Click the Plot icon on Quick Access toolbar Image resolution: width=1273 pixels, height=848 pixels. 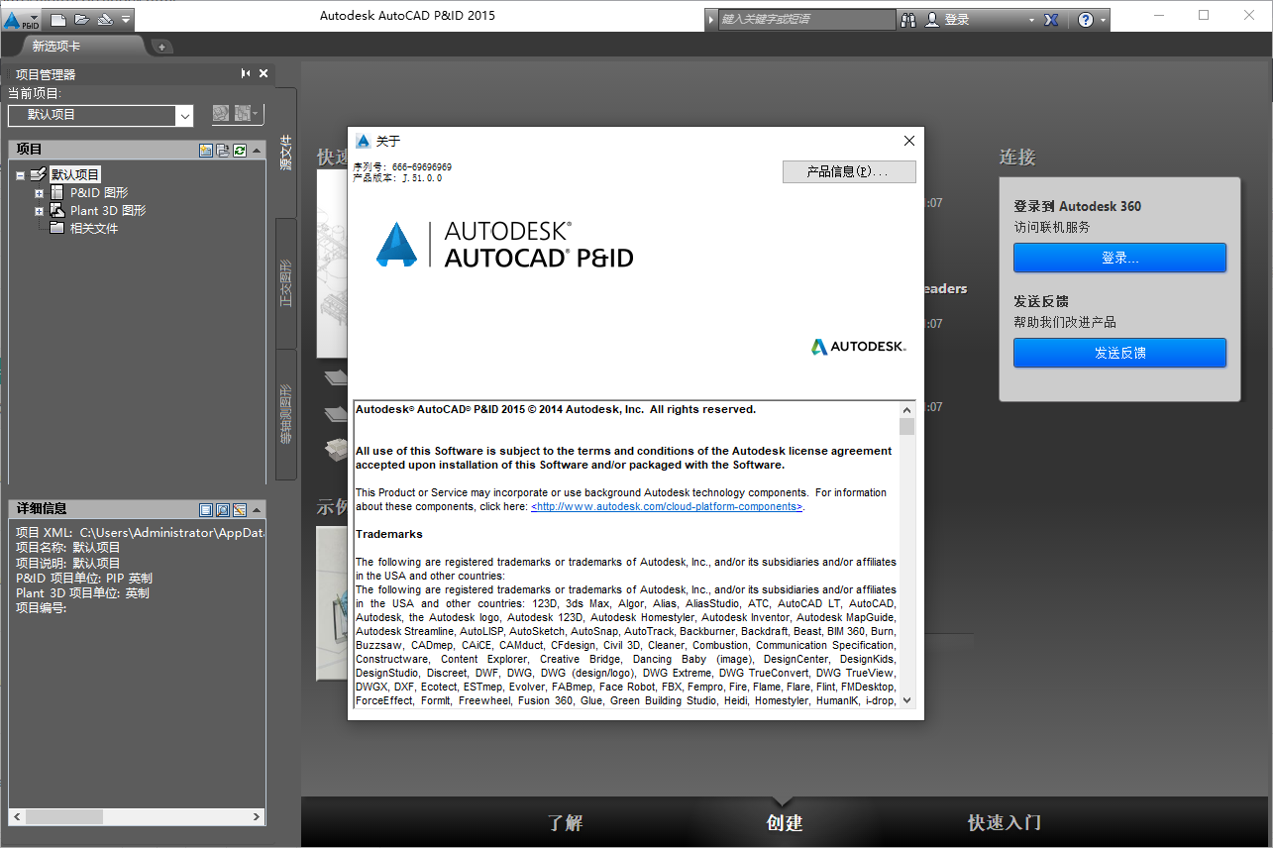(104, 18)
